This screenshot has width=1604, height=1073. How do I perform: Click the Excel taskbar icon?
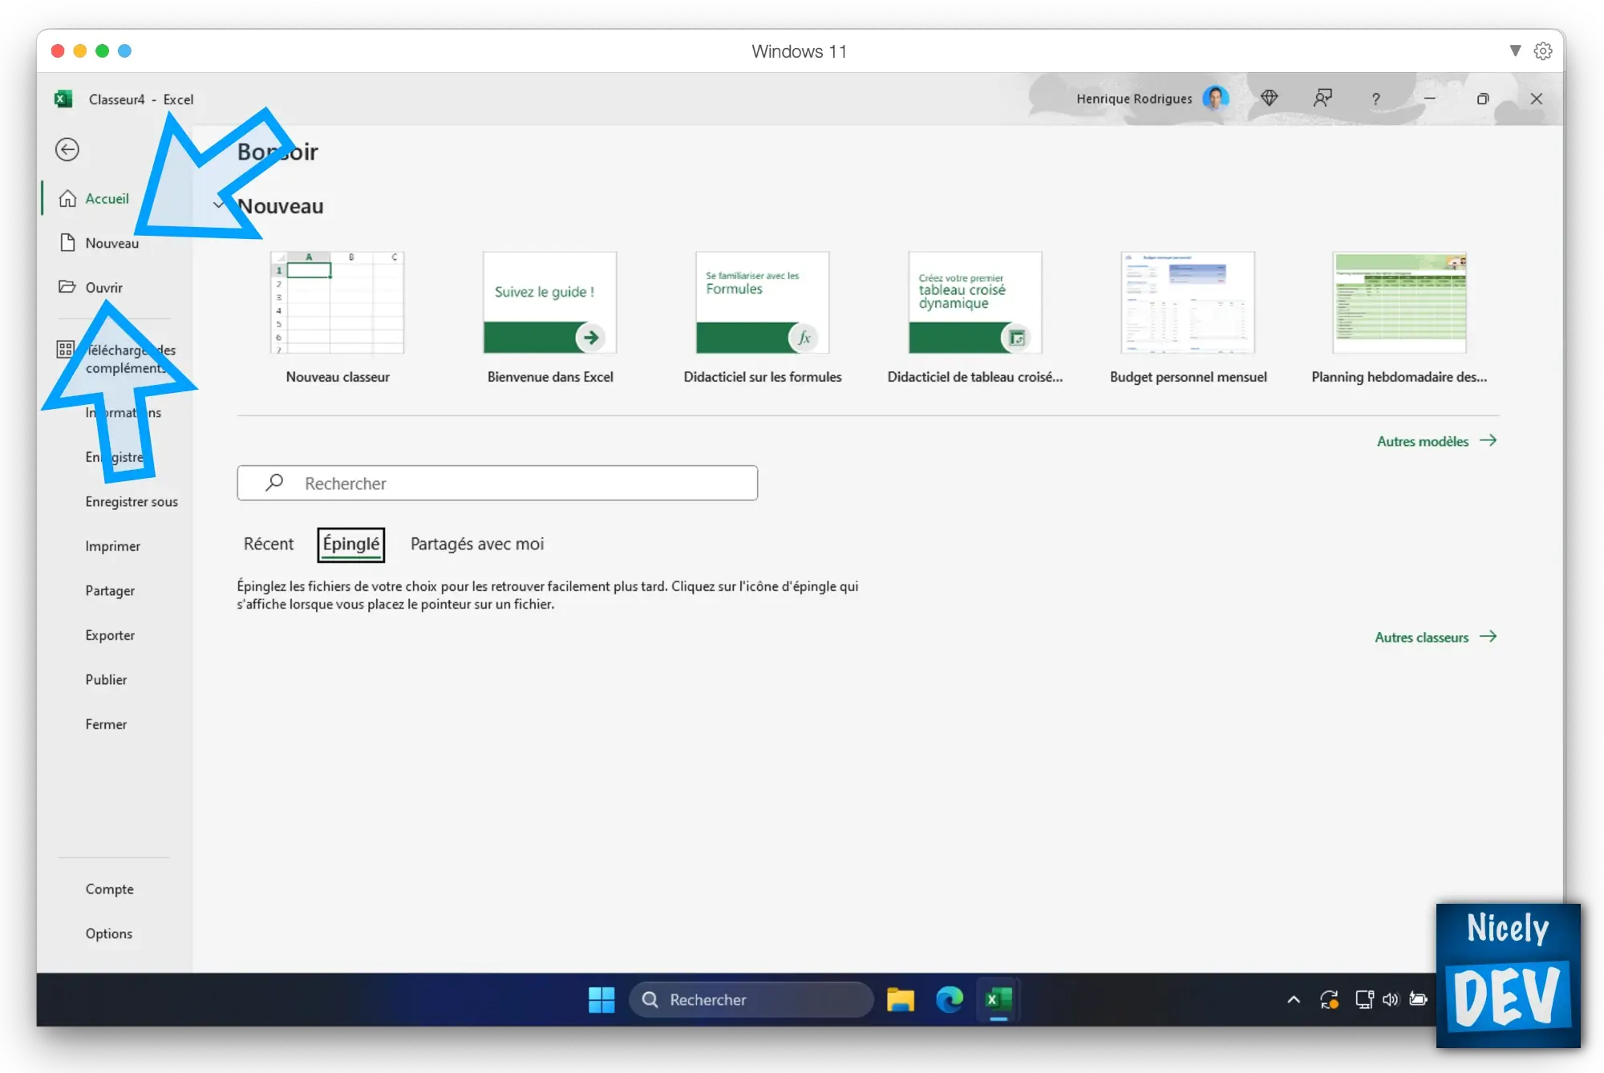[x=998, y=999]
